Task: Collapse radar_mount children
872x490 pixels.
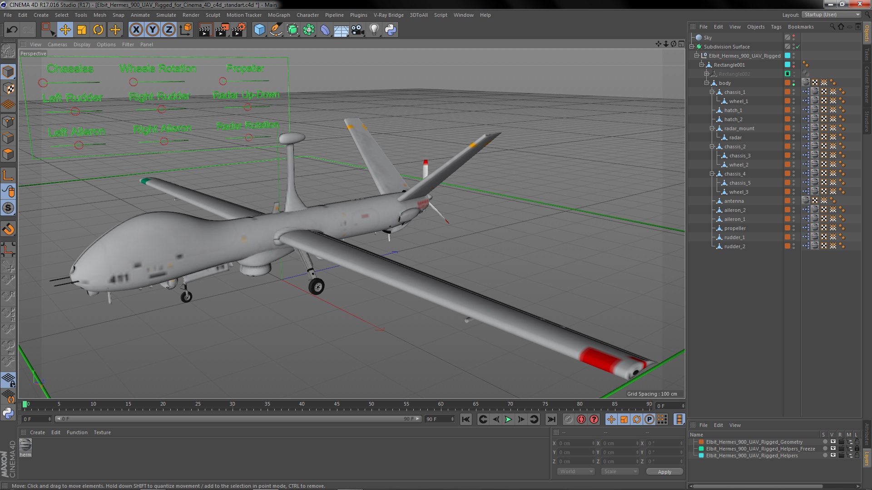Action: [713, 128]
